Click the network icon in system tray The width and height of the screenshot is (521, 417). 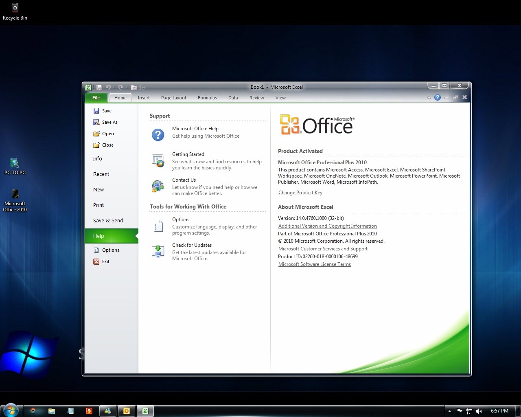point(469,411)
